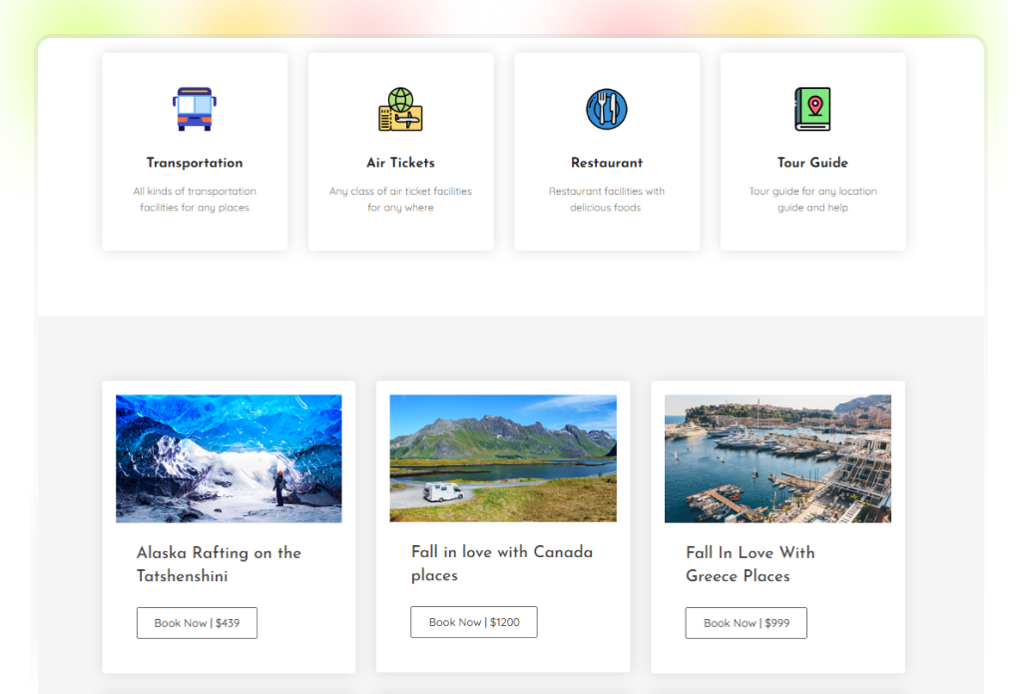
Task: Open Alaska Rafting on the Tatshenshini title
Action: pyautogui.click(x=219, y=564)
